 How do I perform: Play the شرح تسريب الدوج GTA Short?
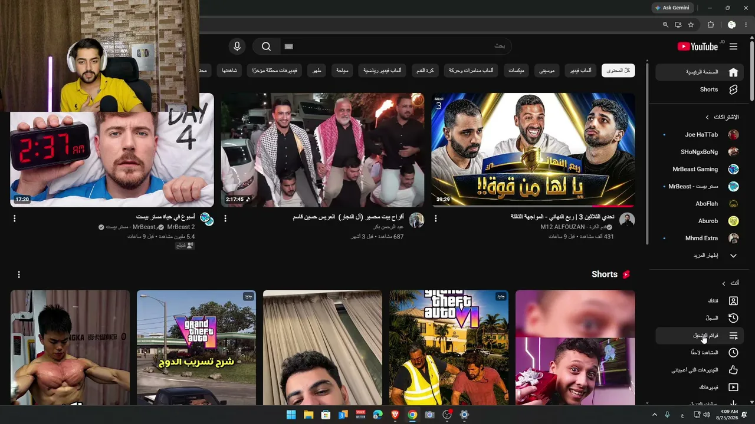[196, 347]
